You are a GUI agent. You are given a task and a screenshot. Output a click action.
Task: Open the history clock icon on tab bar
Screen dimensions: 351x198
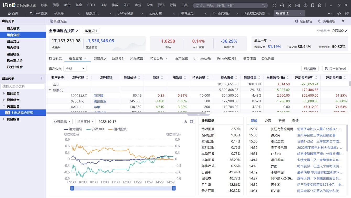tap(347, 14)
